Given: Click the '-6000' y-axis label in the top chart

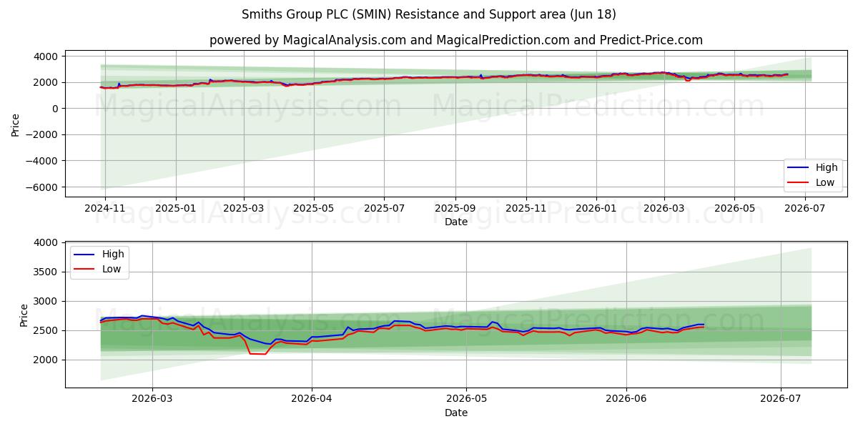Looking at the screenshot, I should 44,187.
